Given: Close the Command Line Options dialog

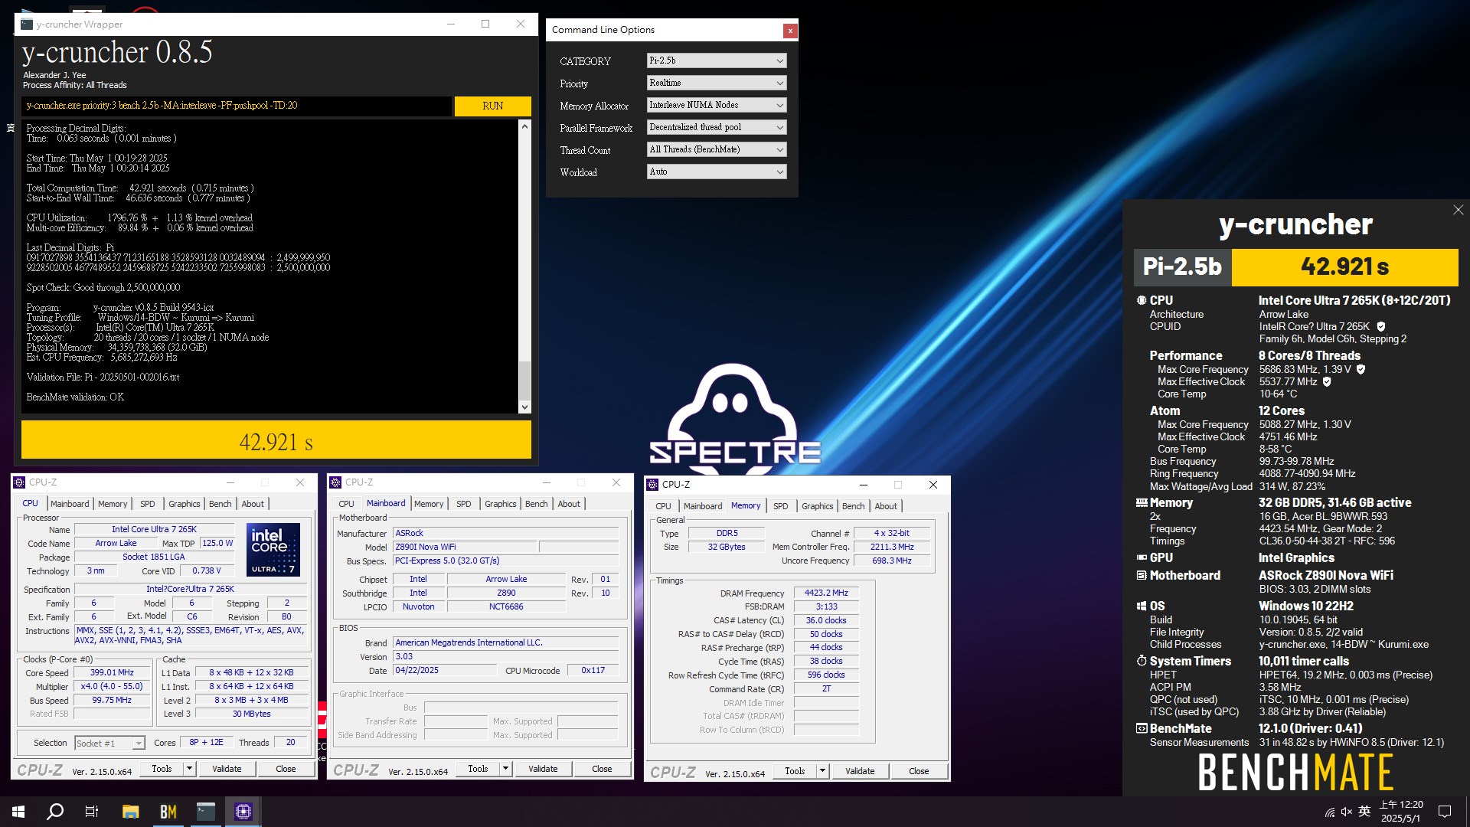Looking at the screenshot, I should (x=790, y=31).
